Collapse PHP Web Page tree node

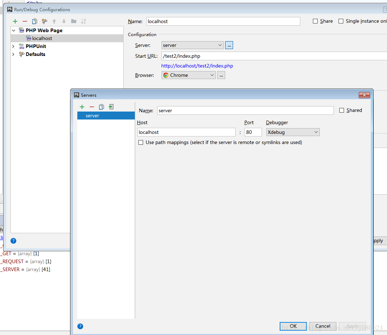click(x=14, y=31)
